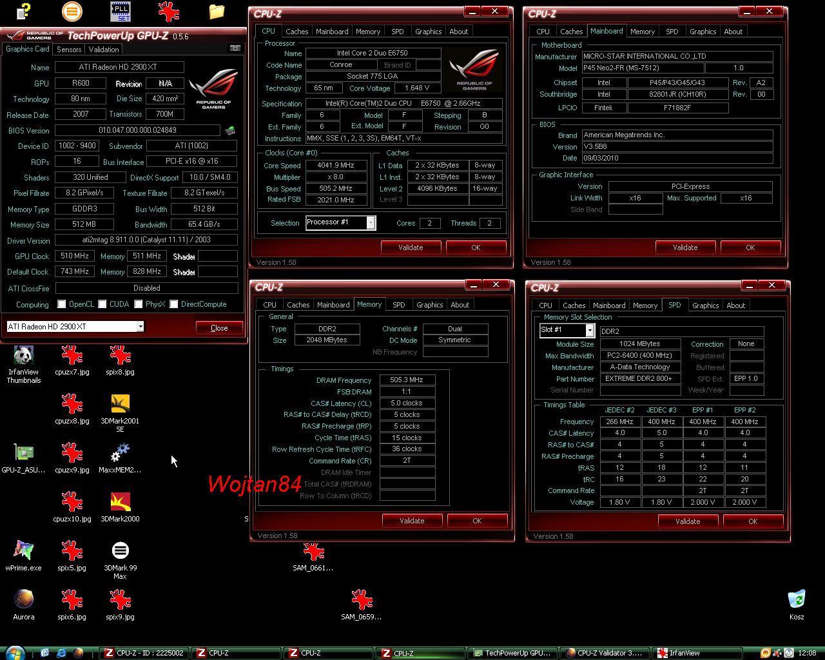
Task: Click GPU-Z screenshot camera icon
Action: click(x=235, y=48)
